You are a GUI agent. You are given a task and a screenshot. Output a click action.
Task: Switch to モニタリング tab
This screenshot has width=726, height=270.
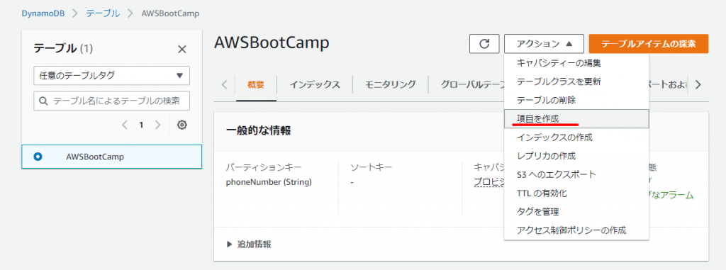click(x=390, y=85)
